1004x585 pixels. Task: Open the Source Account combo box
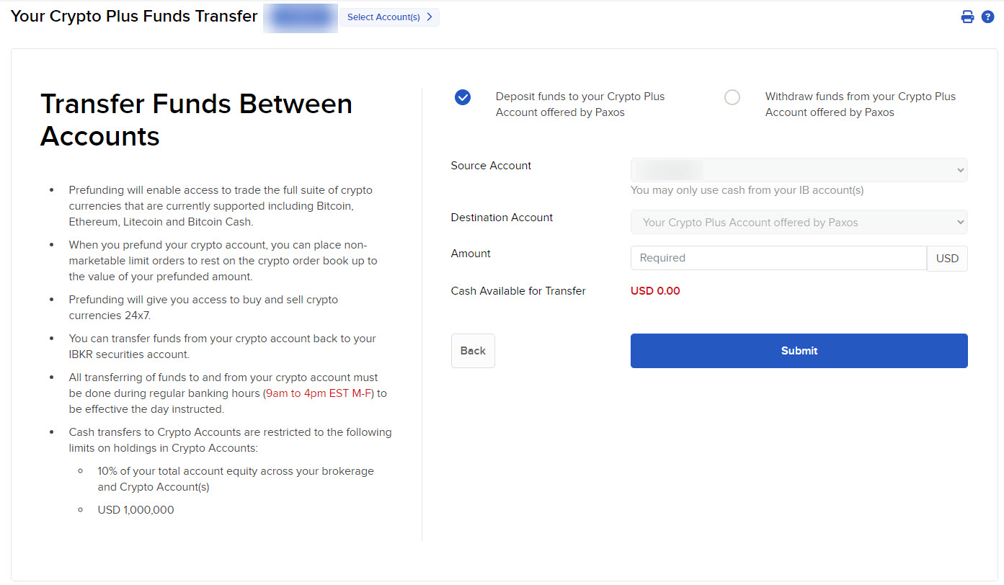799,170
